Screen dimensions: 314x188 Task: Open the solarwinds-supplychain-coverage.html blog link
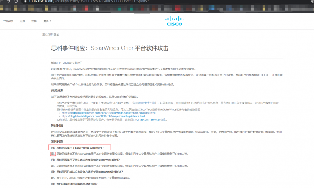[x=108, y=113]
